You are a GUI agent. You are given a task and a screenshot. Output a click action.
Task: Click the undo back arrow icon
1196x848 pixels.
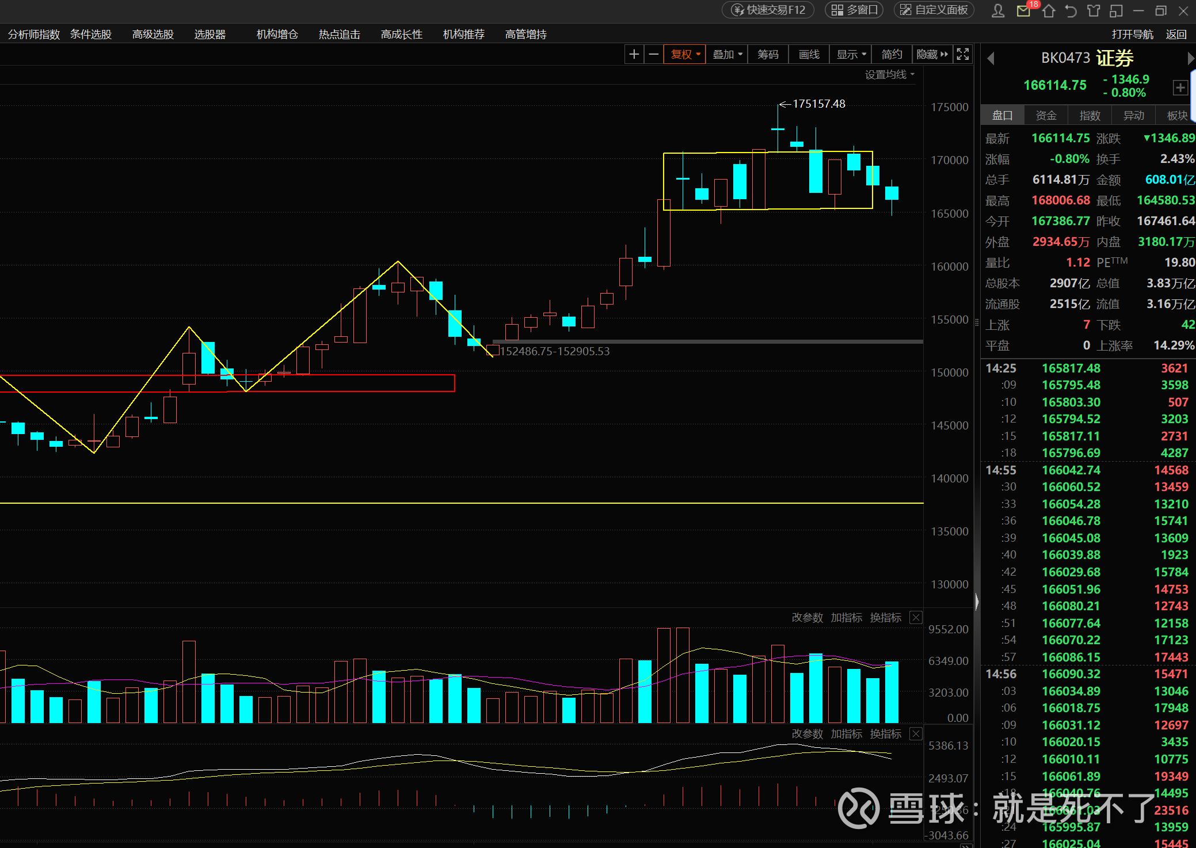click(x=1071, y=10)
